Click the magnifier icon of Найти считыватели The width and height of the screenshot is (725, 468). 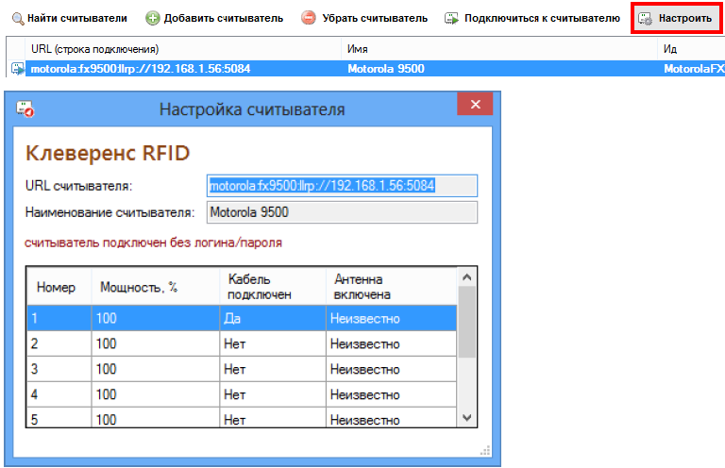18,19
